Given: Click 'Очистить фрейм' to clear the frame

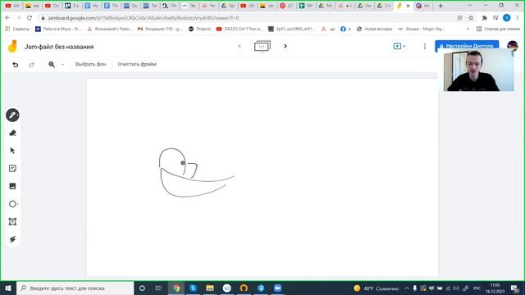Looking at the screenshot, I should click(137, 64).
